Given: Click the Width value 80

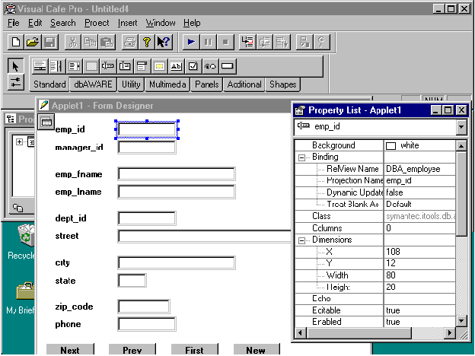Looking at the screenshot, I should pyautogui.click(x=391, y=275).
